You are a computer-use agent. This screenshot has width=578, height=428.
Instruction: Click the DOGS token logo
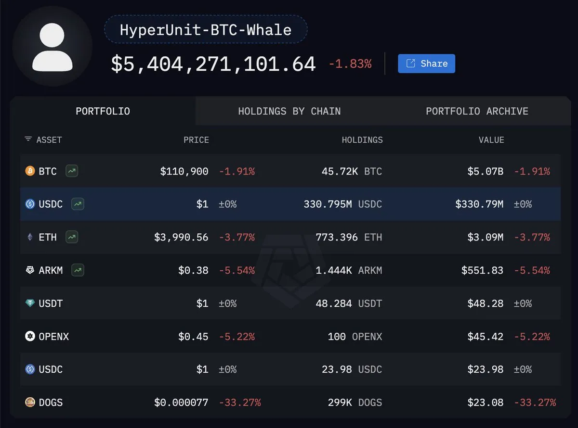[30, 402]
